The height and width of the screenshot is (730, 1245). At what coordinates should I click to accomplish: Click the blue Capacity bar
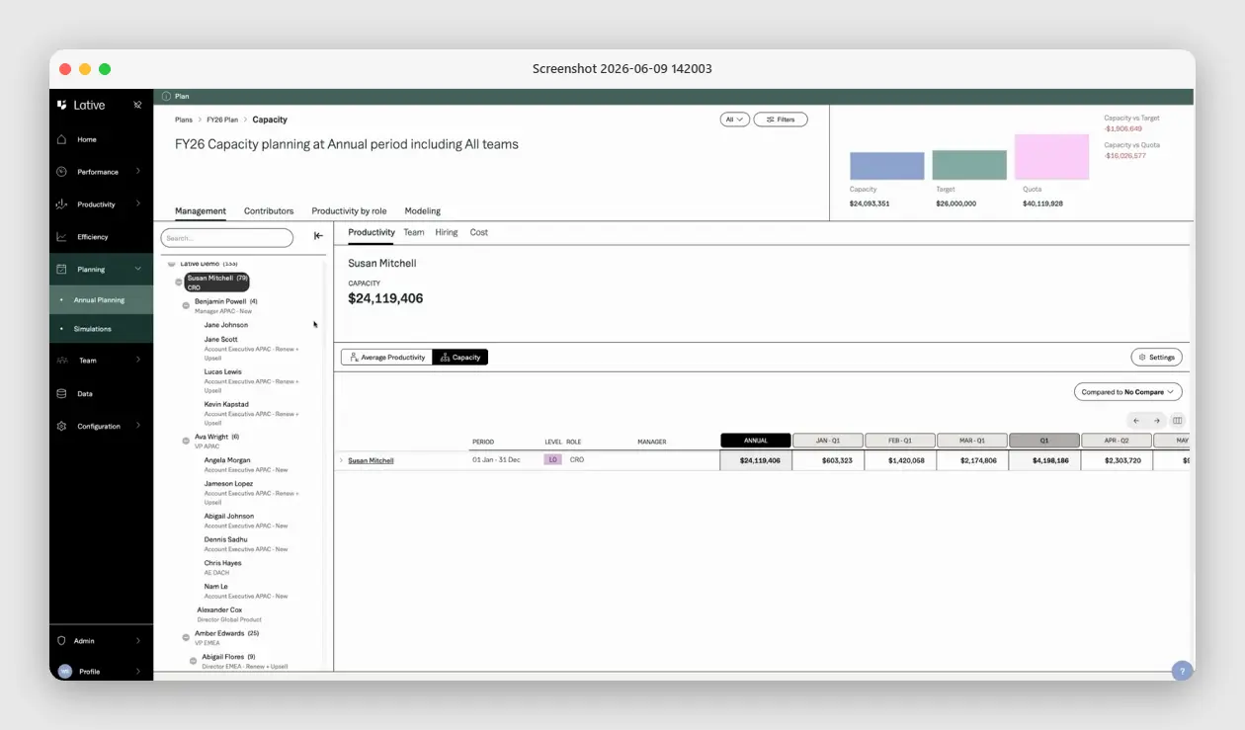886,166
